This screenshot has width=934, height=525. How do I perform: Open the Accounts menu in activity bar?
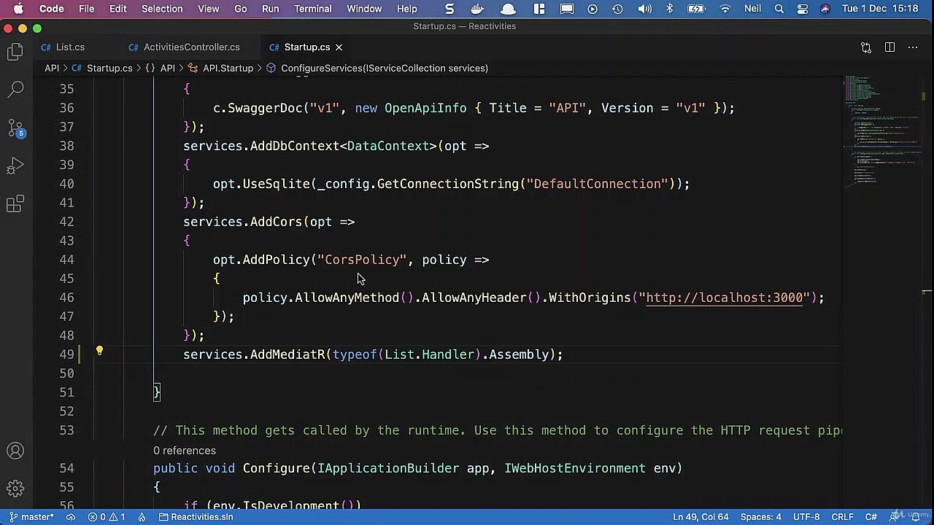15,451
